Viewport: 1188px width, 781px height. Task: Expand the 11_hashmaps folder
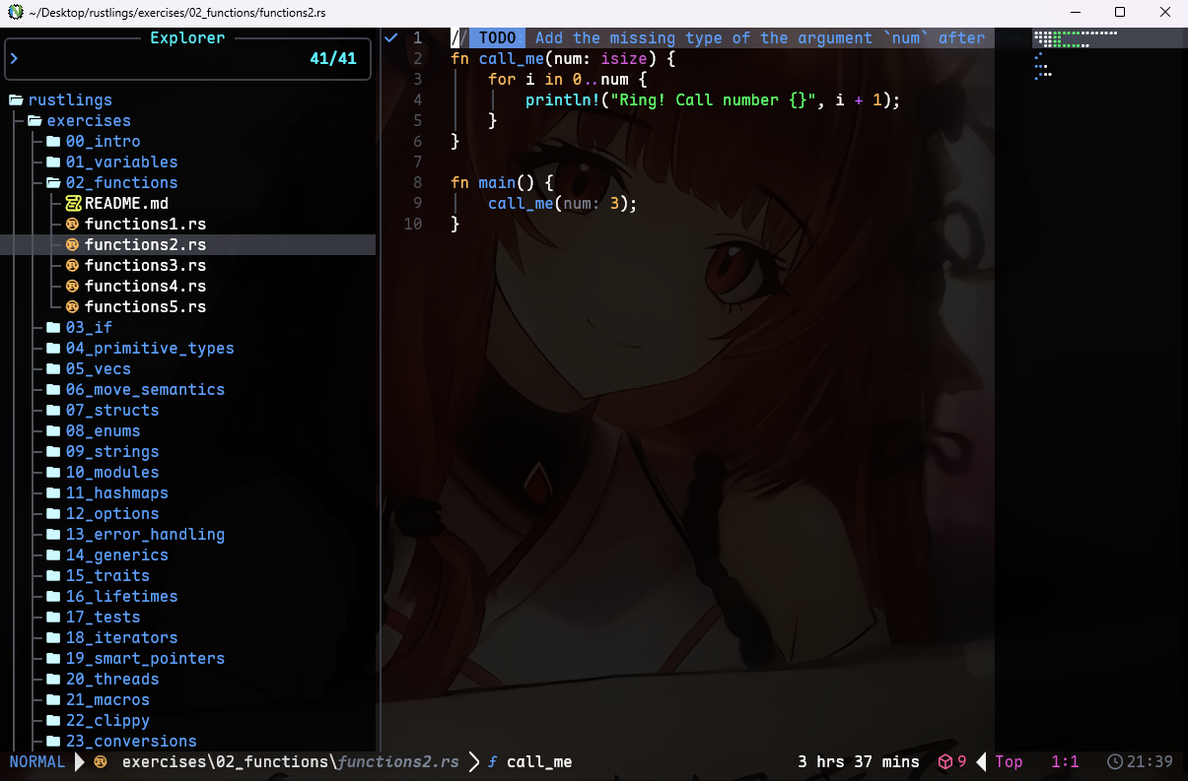coord(117,493)
